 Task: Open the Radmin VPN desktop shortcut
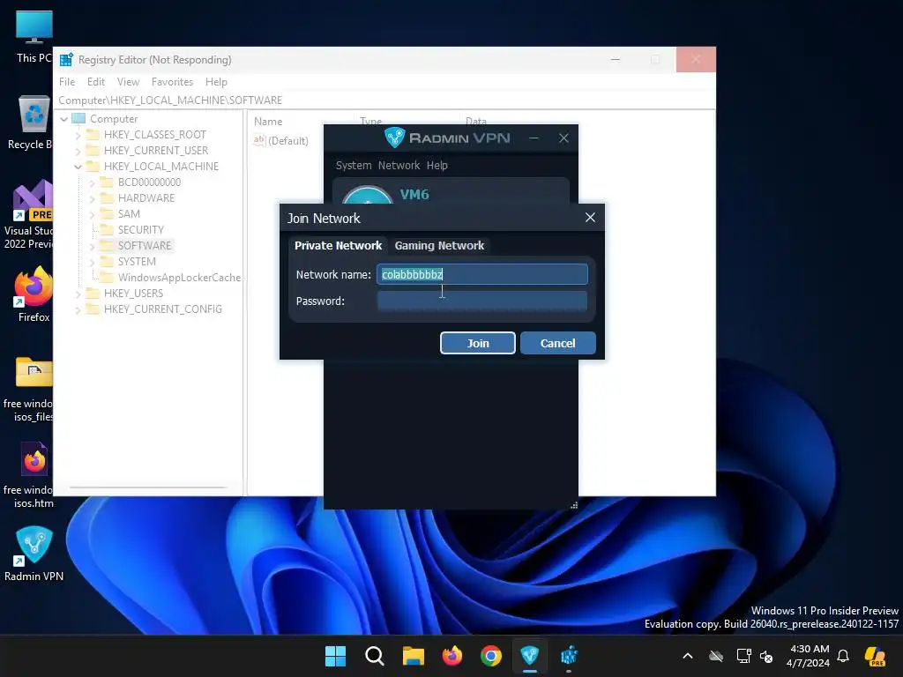pyautogui.click(x=34, y=554)
